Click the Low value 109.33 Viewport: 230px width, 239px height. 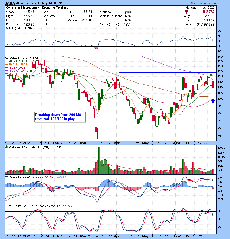29,20
